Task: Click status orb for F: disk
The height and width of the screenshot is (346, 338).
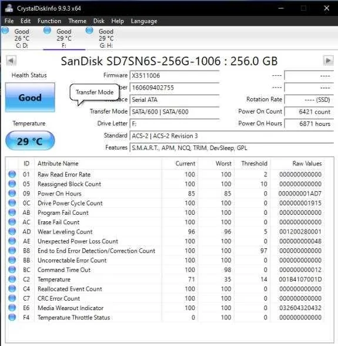Action: tap(47, 31)
